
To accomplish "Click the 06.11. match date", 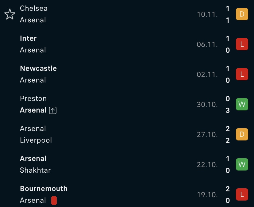I will (207, 44).
